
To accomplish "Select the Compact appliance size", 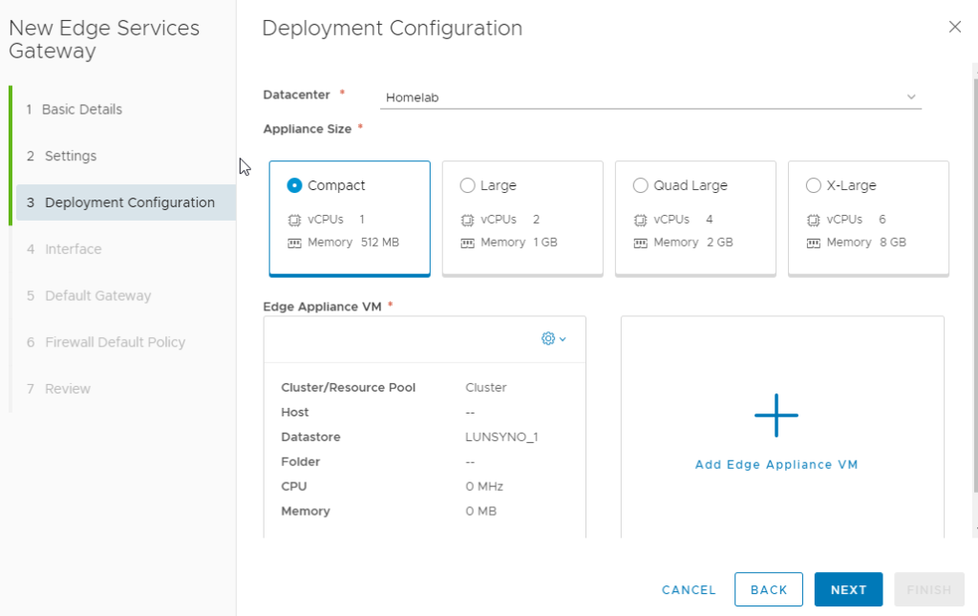I will coord(294,185).
